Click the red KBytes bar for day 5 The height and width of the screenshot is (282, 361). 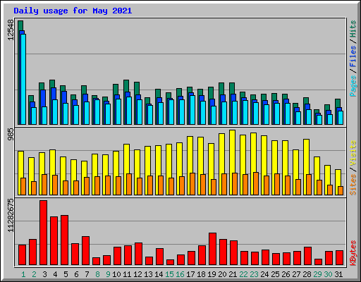[64, 240]
